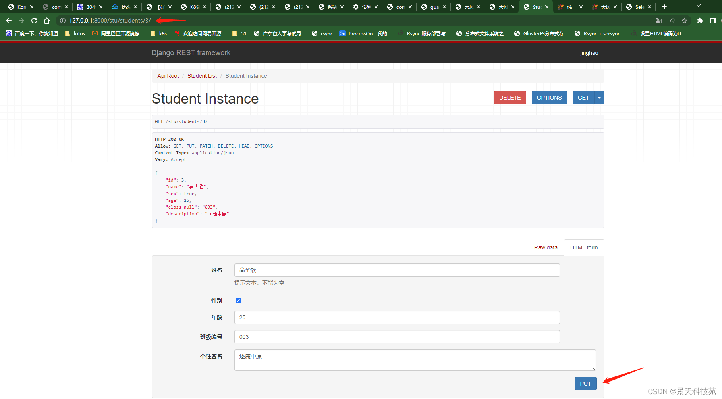722x399 pixels.
Task: Click the "HTTP 200 OK" status text
Action: click(170, 139)
